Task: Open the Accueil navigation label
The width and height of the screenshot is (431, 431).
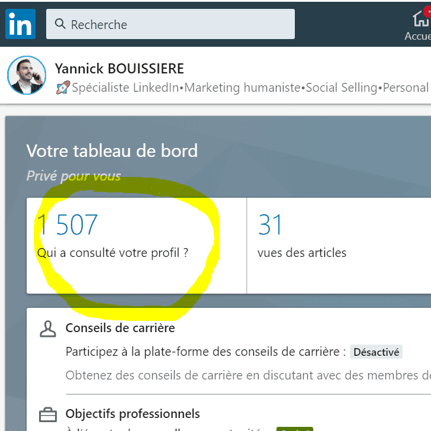Action: 417,36
